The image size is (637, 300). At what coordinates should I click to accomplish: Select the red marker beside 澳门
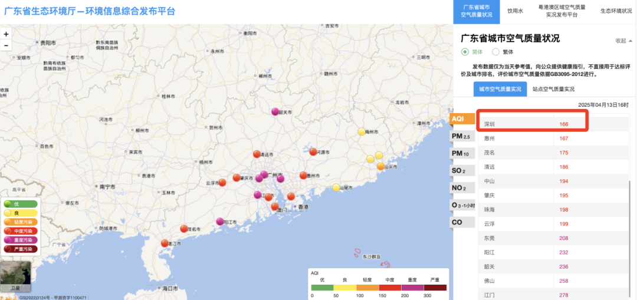tap(275, 206)
